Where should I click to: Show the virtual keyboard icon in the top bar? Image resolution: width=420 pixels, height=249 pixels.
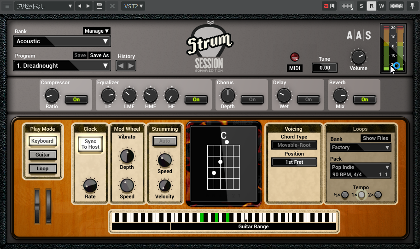point(397,6)
